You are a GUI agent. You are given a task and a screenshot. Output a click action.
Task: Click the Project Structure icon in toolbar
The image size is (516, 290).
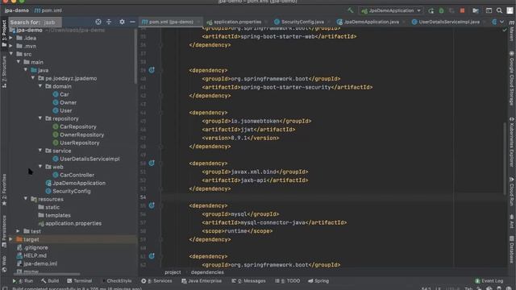coord(475,10)
